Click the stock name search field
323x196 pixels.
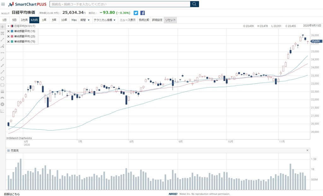[x=120, y=4]
